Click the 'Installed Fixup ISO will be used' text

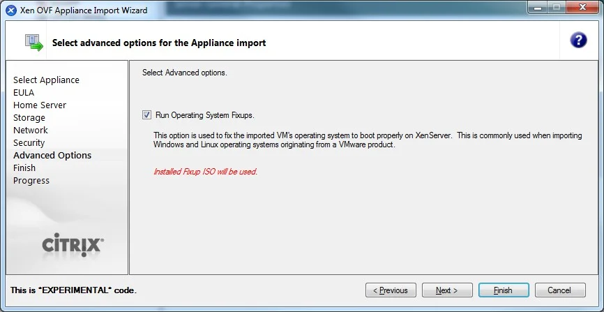coord(205,172)
